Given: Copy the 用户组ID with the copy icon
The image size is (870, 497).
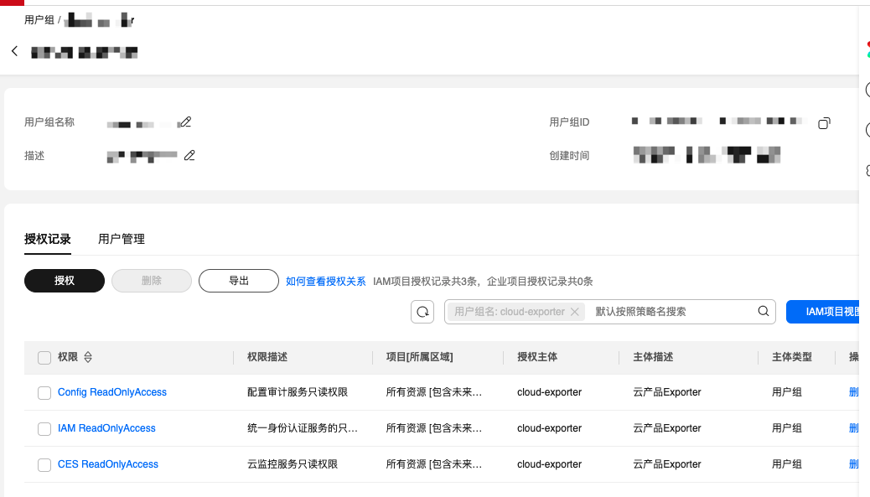Looking at the screenshot, I should point(824,123).
